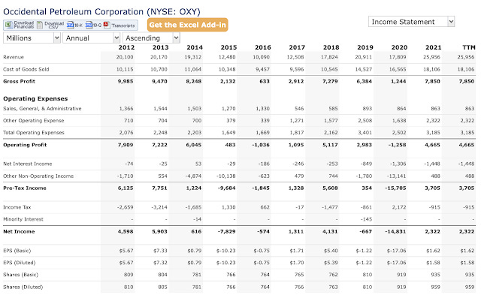Click the Other Non-Operating Income label
This screenshot has height=301, width=481.
point(38,176)
